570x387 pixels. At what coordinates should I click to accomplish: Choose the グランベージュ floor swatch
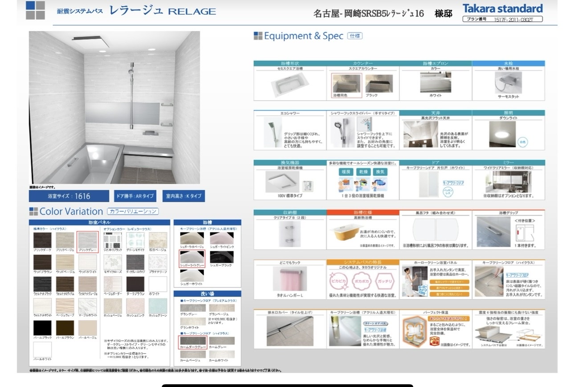point(222,308)
